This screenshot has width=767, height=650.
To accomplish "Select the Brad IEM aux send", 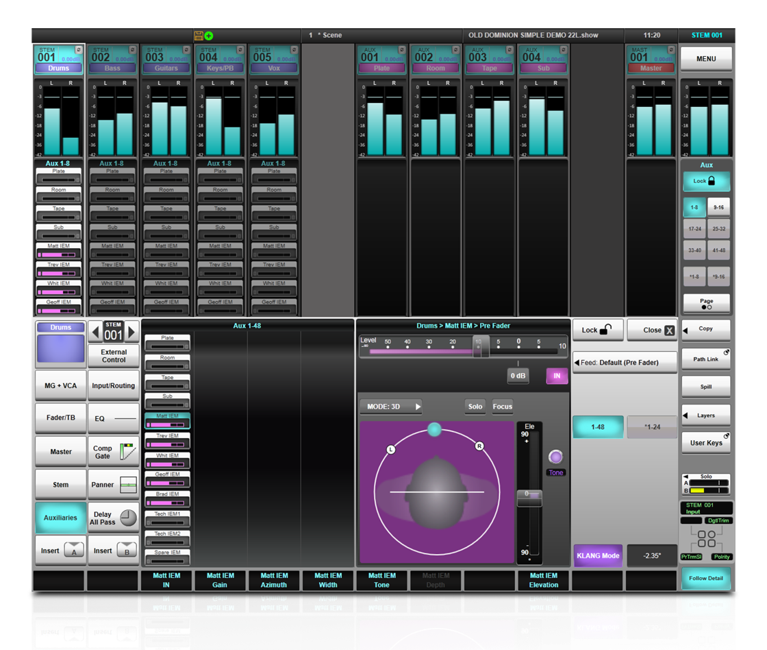I will pos(167,498).
